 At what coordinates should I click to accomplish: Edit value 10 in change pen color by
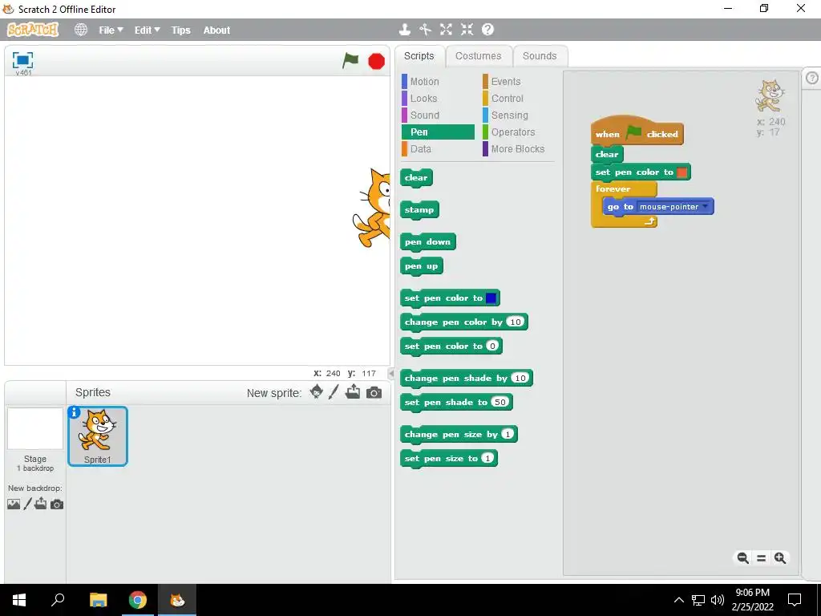[x=516, y=322]
